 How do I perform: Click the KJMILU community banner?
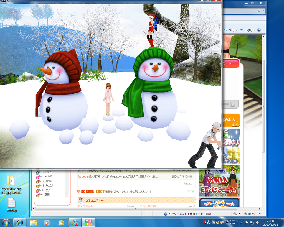219,182
